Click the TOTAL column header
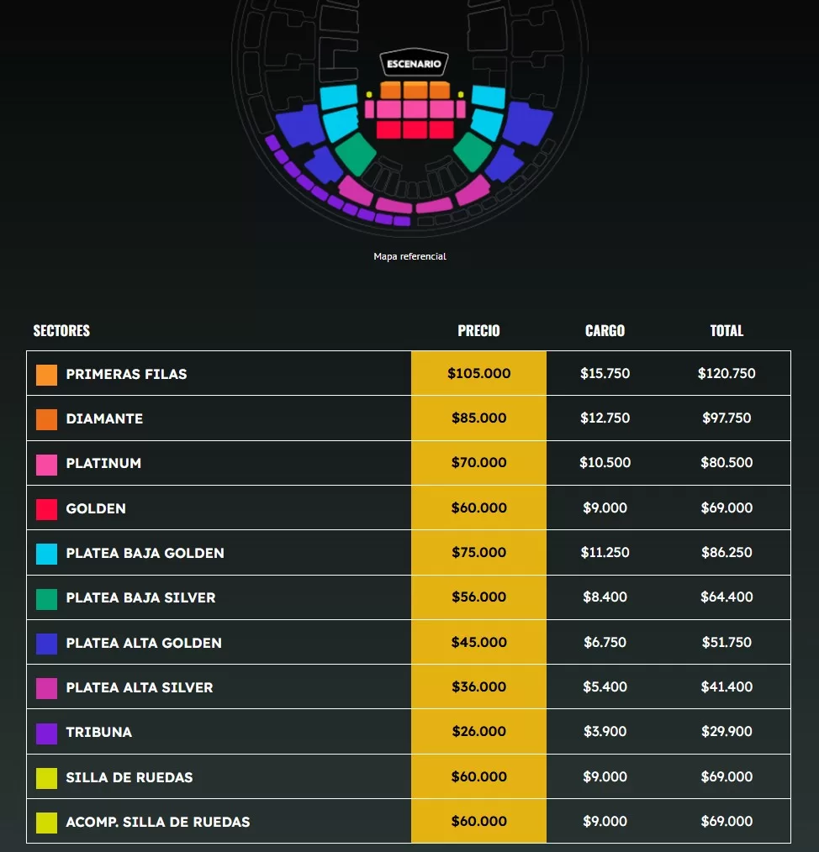This screenshot has height=852, width=819. tap(727, 331)
